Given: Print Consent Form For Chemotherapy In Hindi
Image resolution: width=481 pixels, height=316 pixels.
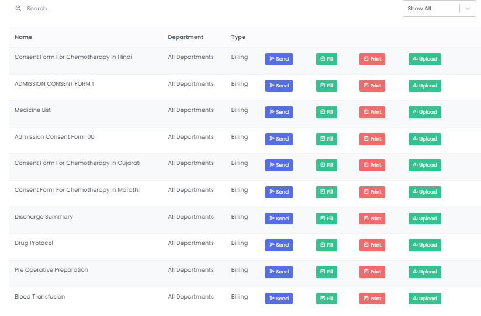Looking at the screenshot, I should (x=372, y=59).
